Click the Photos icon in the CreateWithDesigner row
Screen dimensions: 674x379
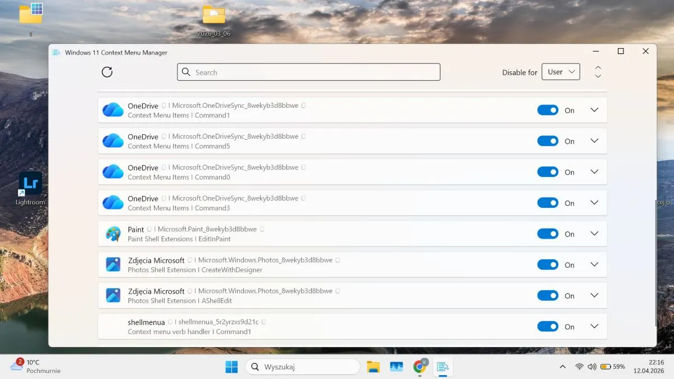tap(113, 264)
